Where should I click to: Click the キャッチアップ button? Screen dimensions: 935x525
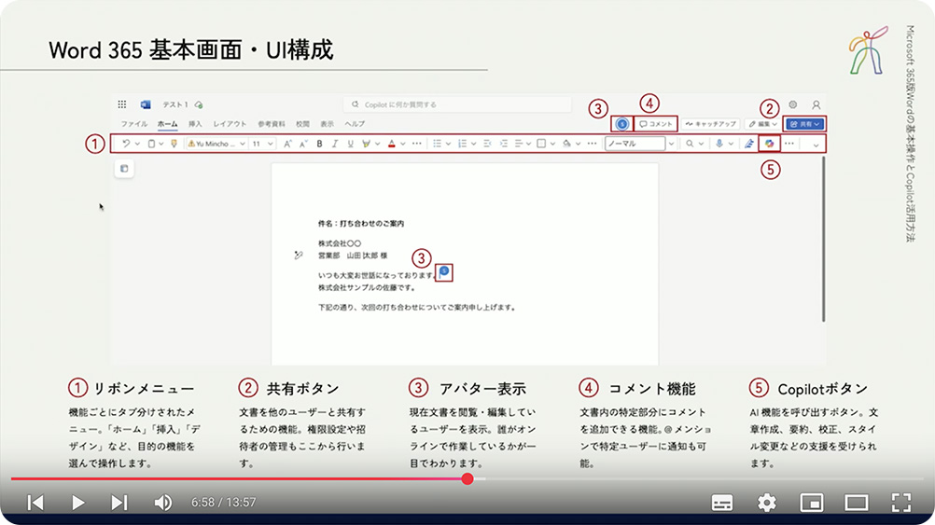(x=711, y=124)
